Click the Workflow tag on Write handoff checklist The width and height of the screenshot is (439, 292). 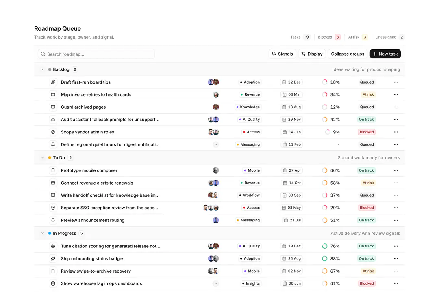click(x=250, y=195)
